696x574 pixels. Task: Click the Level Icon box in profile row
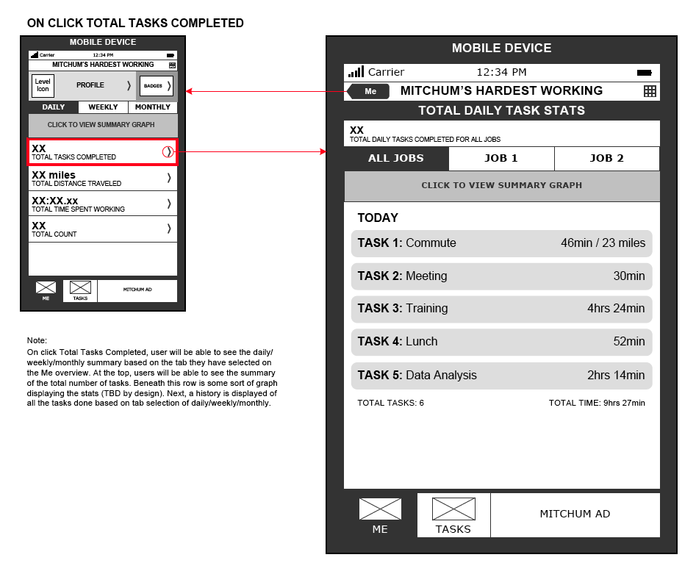coord(43,85)
